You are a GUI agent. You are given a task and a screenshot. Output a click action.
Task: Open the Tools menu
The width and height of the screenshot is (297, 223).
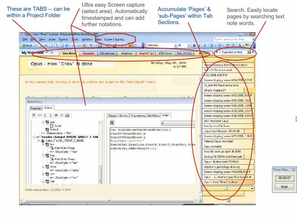75,39
